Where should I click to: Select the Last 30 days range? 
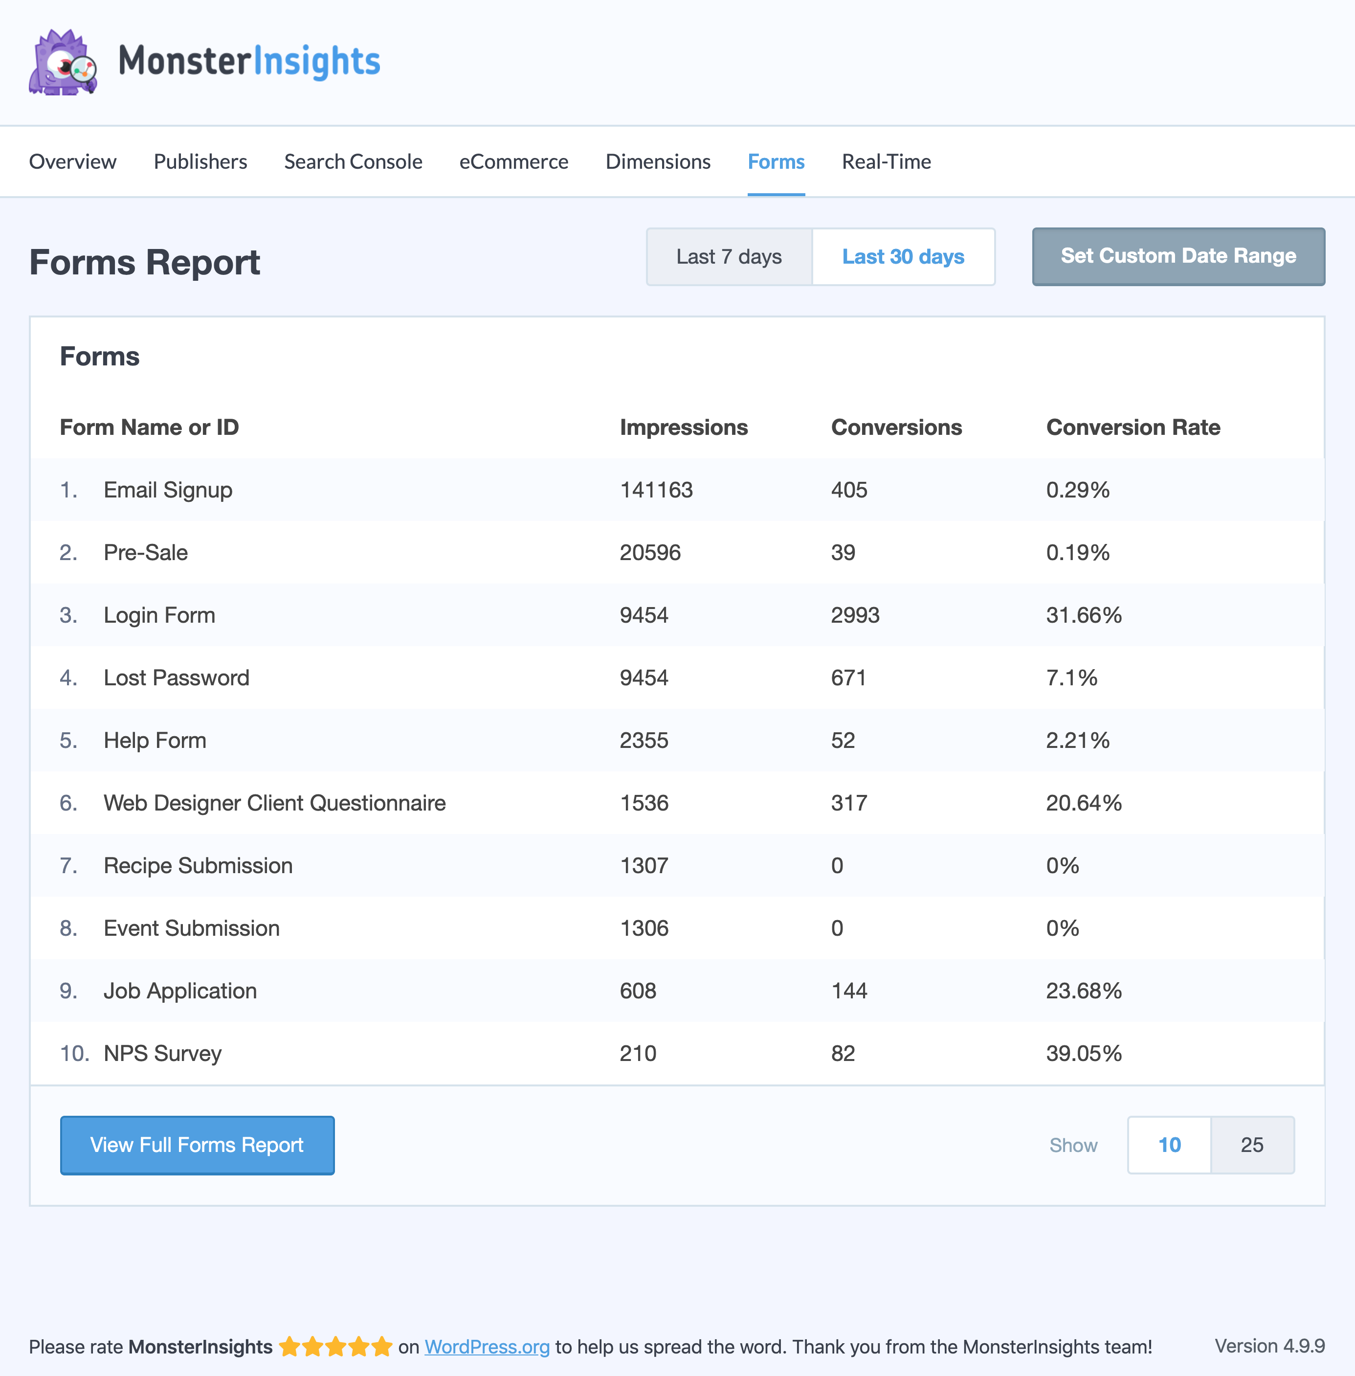[x=903, y=256]
